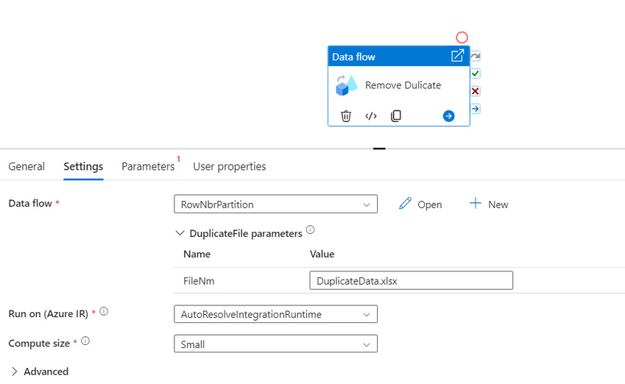Select the blue completion arrow connector
Image resolution: width=625 pixels, height=384 pixels.
coord(475,108)
